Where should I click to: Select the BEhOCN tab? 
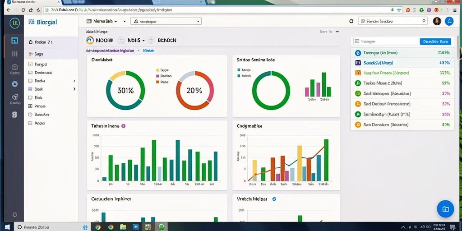162,40
